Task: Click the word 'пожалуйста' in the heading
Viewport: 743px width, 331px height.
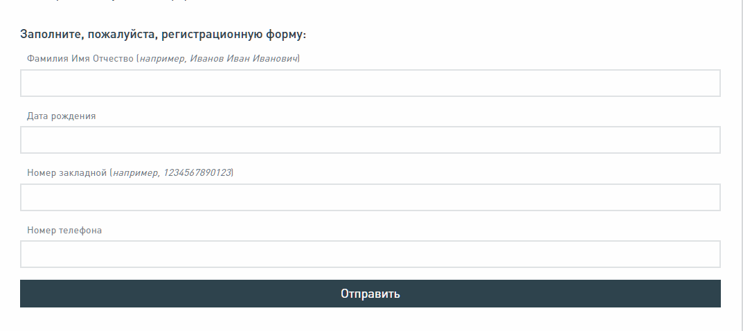Action: tap(120, 34)
